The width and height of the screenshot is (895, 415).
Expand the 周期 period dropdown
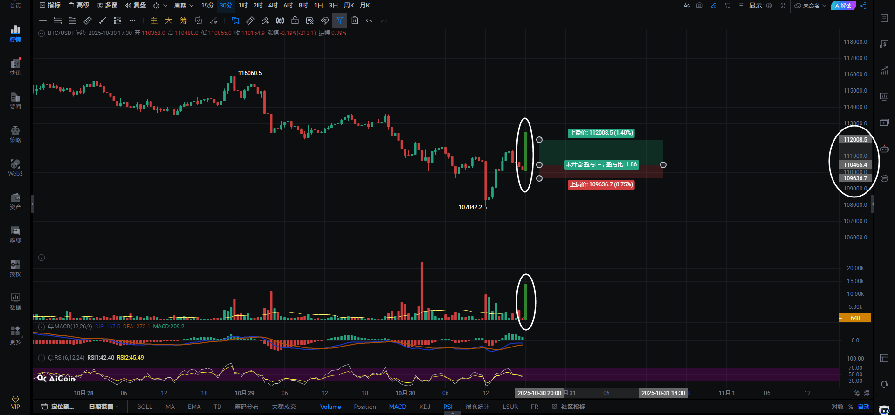pyautogui.click(x=184, y=6)
